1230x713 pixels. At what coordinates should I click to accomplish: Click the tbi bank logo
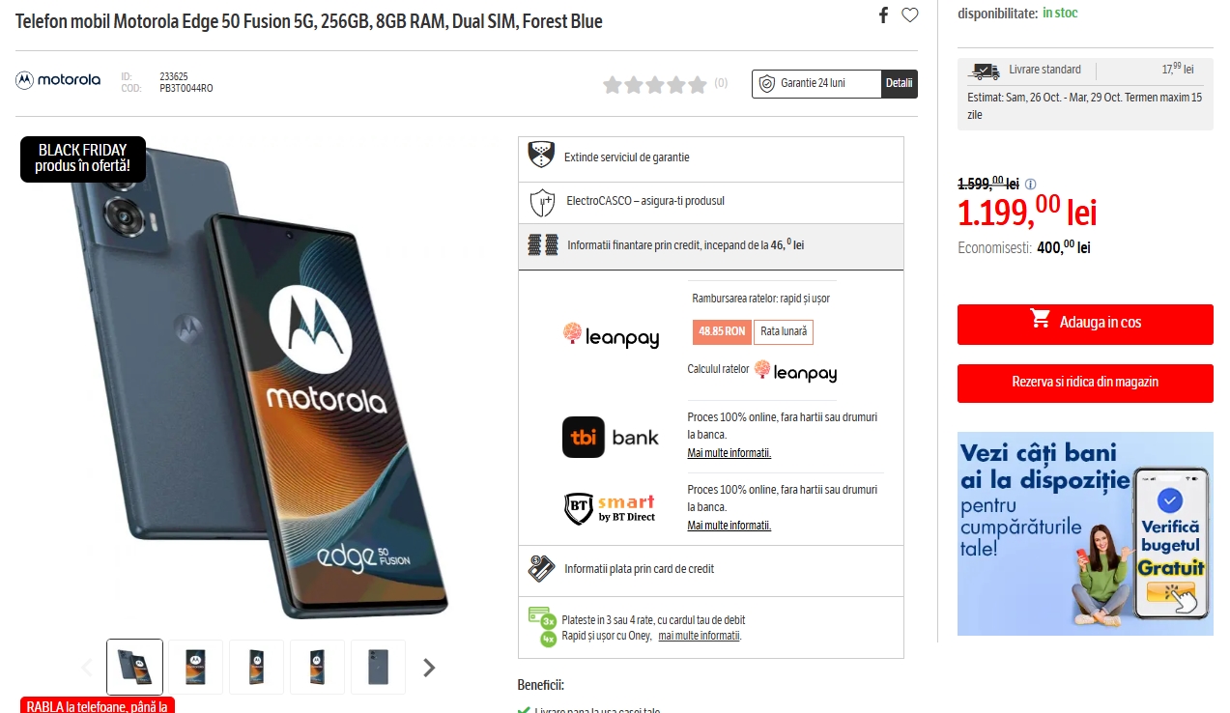tap(611, 438)
